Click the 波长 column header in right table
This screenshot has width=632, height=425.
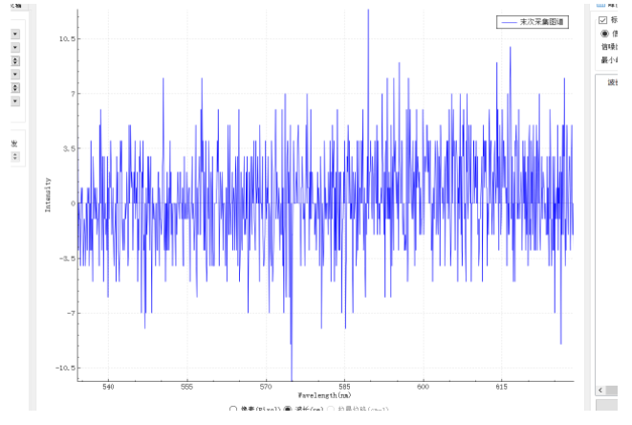coord(613,82)
